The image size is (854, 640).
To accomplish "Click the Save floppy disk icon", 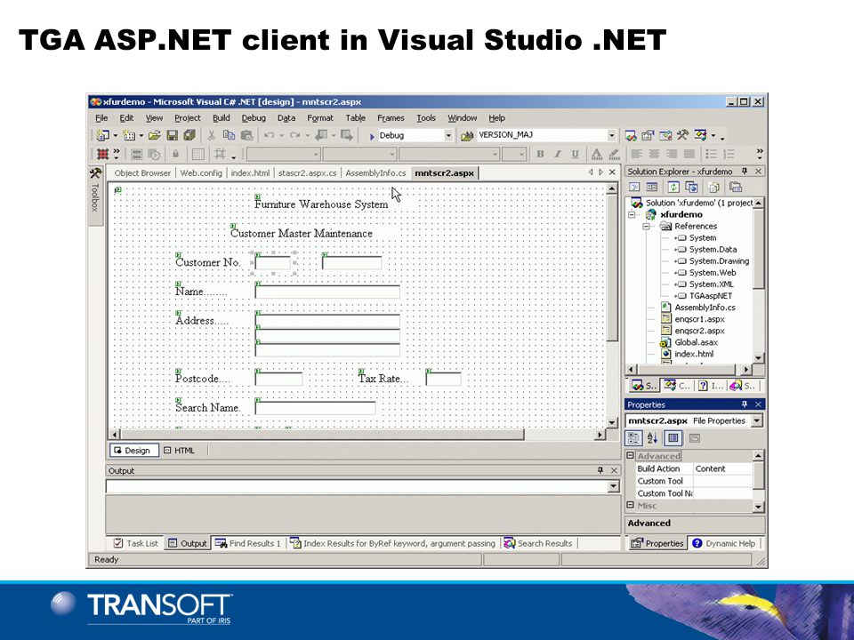I will [172, 135].
